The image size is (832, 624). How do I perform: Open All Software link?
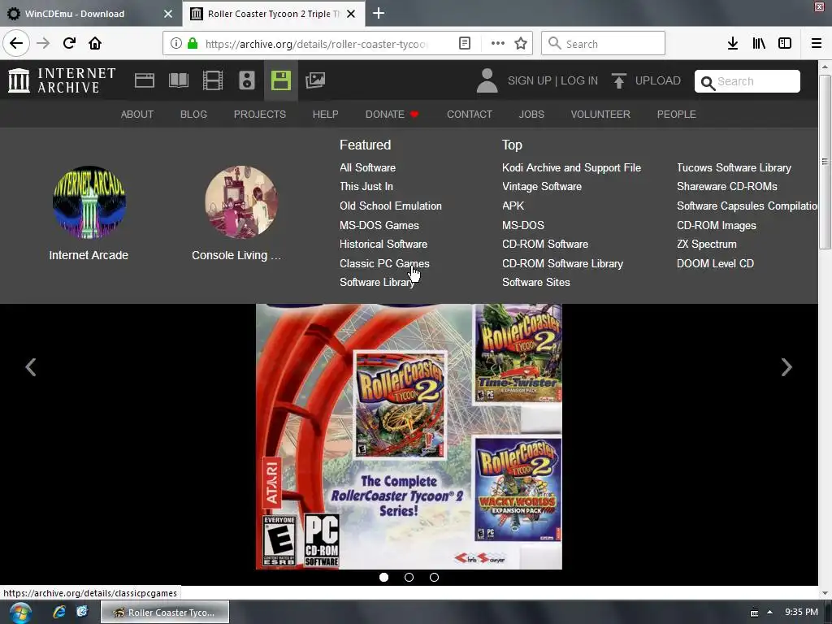click(x=368, y=167)
